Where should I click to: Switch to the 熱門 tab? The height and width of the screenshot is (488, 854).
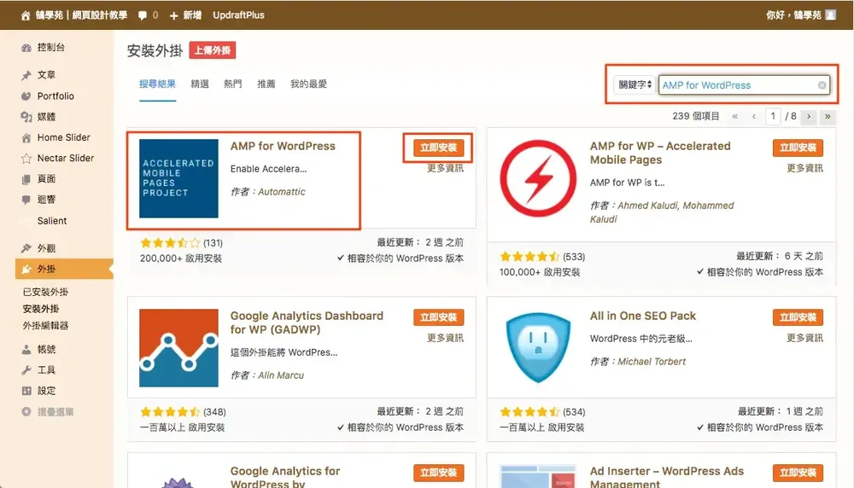tap(232, 84)
